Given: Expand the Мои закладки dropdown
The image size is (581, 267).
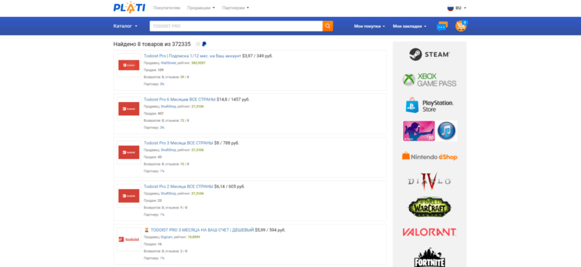Looking at the screenshot, I should tap(410, 26).
